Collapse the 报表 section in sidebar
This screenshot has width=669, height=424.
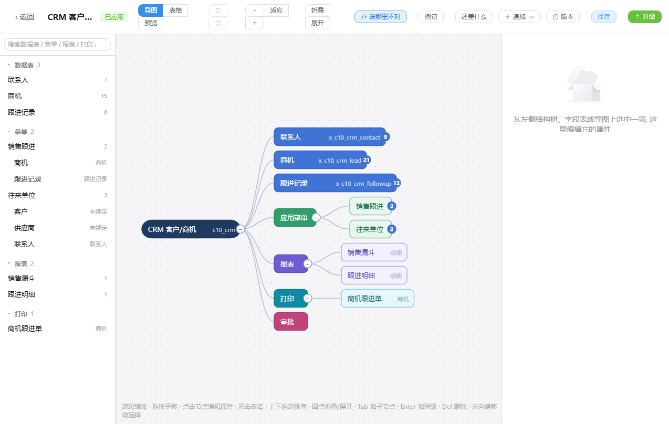click(9, 263)
